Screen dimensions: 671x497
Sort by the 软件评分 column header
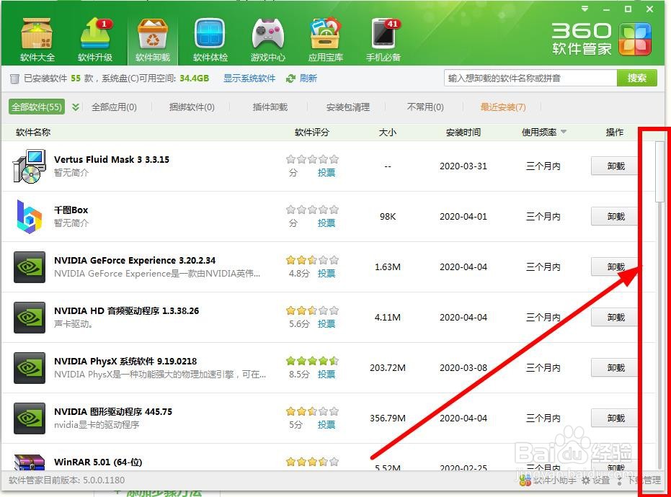(312, 132)
